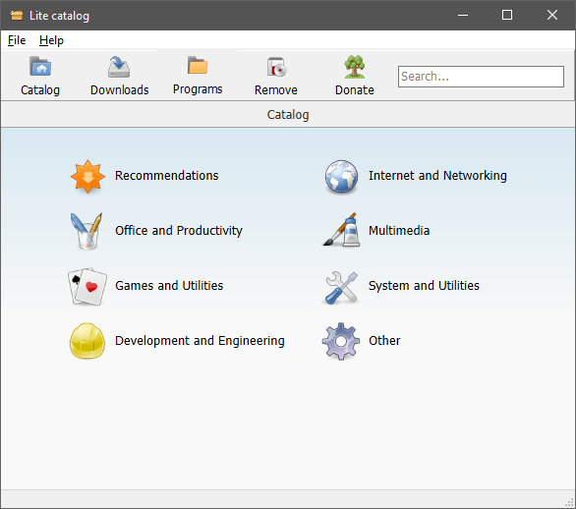Open the Other gear icon
The image size is (576, 509).
click(x=341, y=341)
